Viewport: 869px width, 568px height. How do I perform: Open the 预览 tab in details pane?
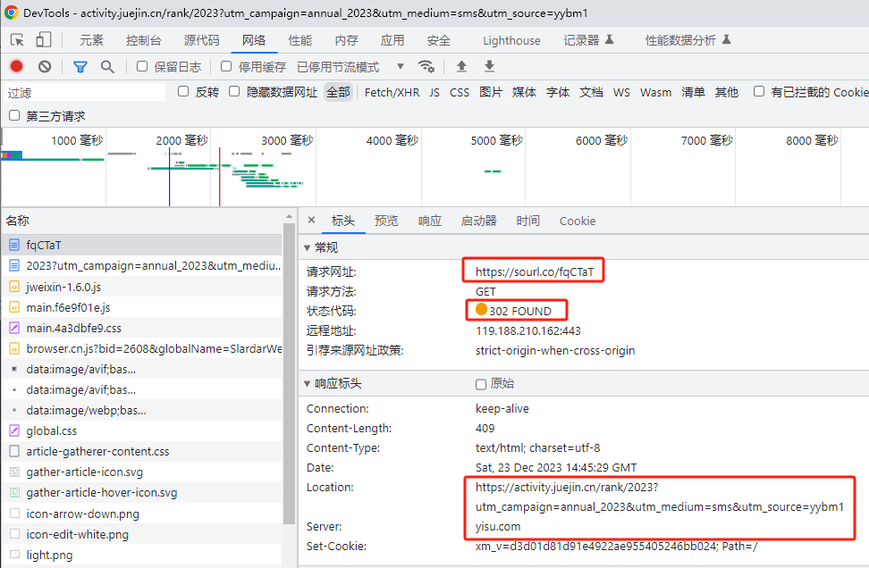click(x=386, y=221)
